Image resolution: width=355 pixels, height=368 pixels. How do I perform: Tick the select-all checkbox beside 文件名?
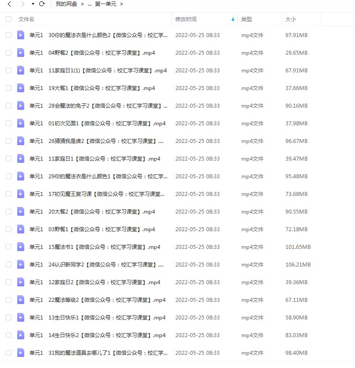pyautogui.click(x=9, y=19)
